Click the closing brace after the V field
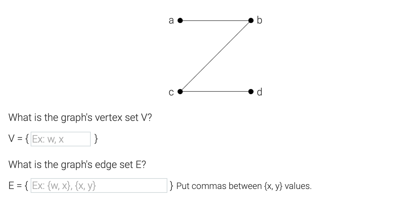Viewport: 419px width, 203px height. [x=96, y=139]
